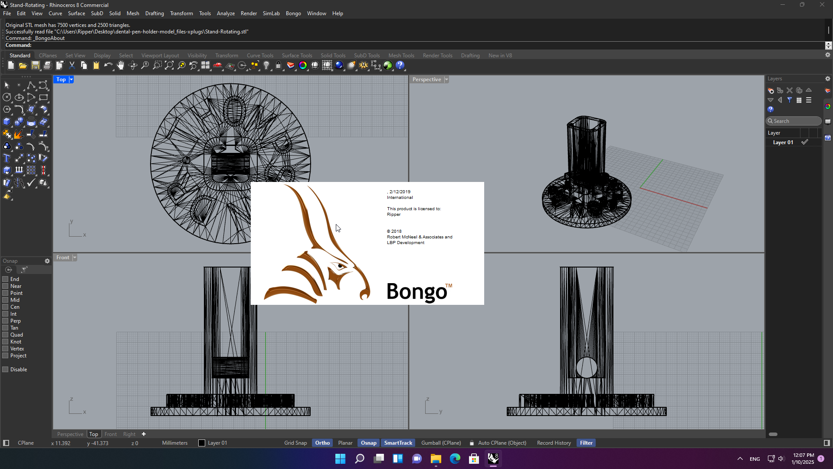
Task: Open Rhino options with the gear icon
Action: pos(364,66)
